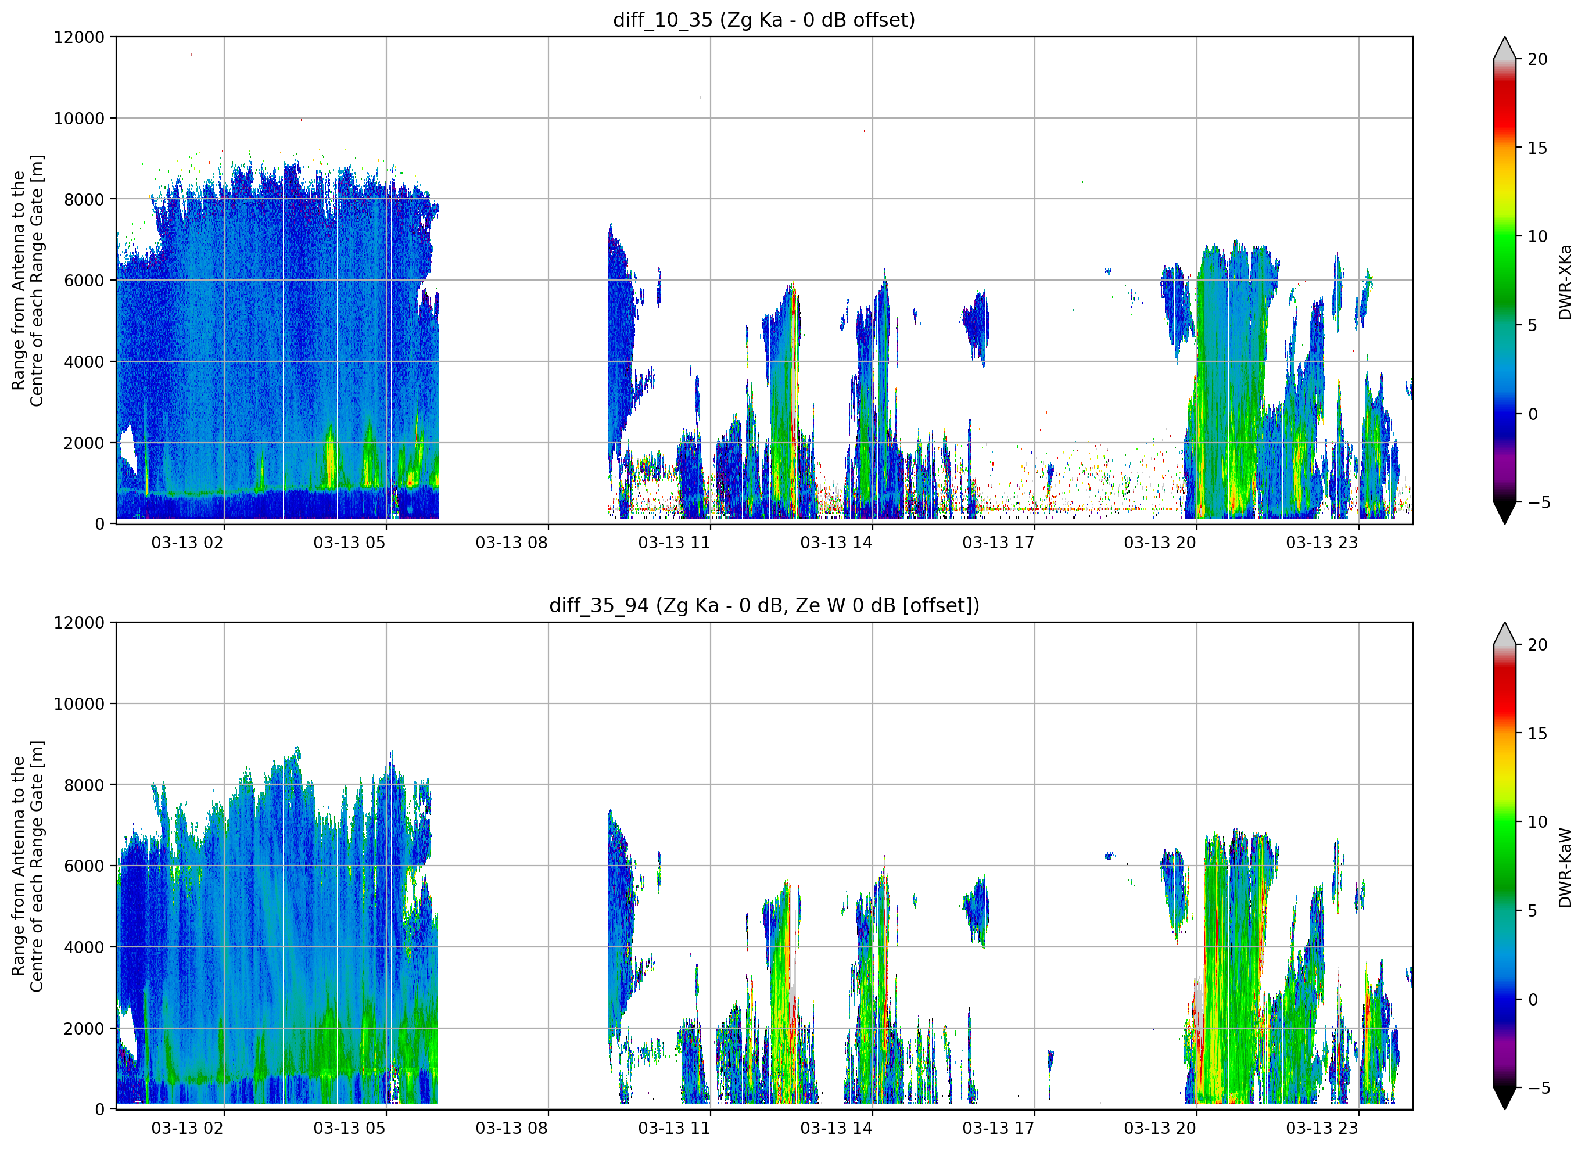
Task: Click the "5" tick on the DWR-KaW colorbar
Action: click(1533, 911)
